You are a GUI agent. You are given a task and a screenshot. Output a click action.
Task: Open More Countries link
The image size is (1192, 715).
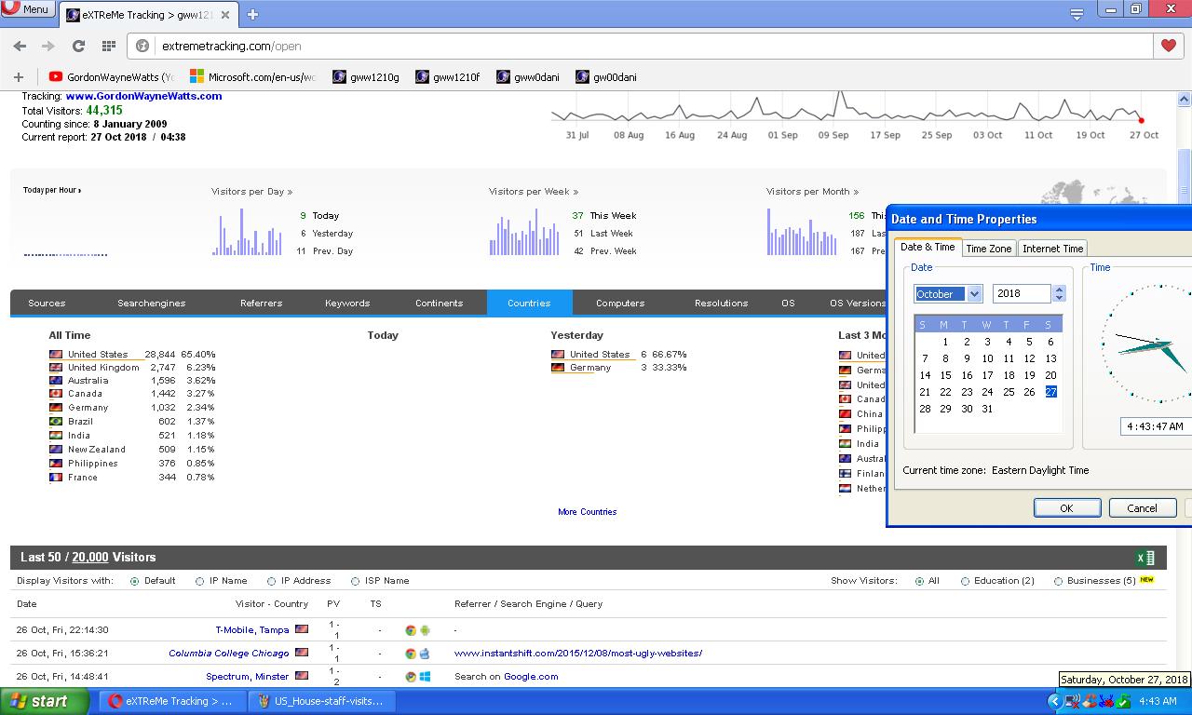587,512
